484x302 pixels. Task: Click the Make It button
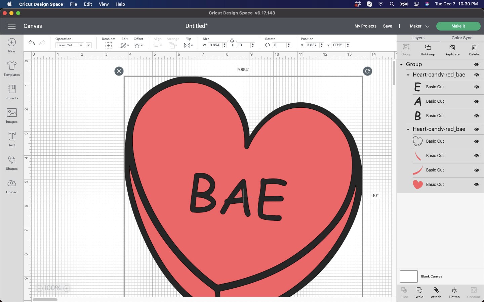pos(458,26)
